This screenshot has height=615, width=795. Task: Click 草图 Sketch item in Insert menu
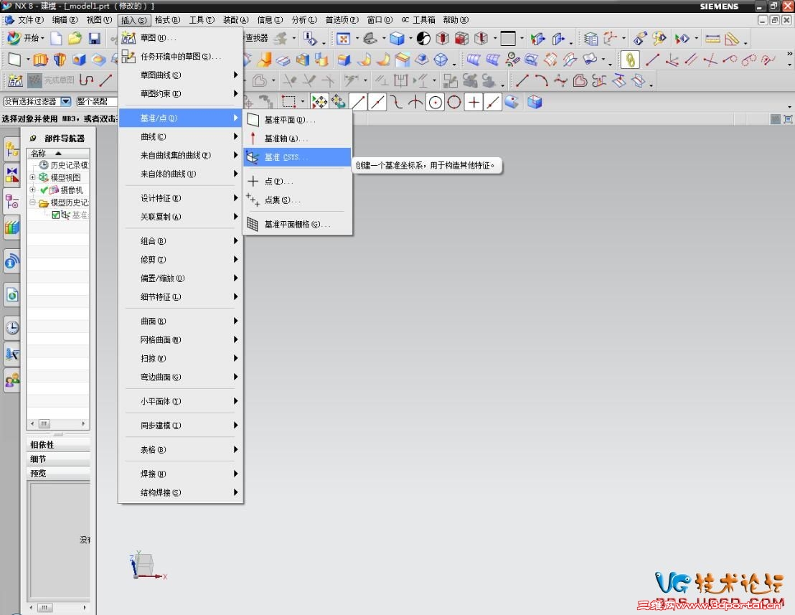pyautogui.click(x=181, y=38)
